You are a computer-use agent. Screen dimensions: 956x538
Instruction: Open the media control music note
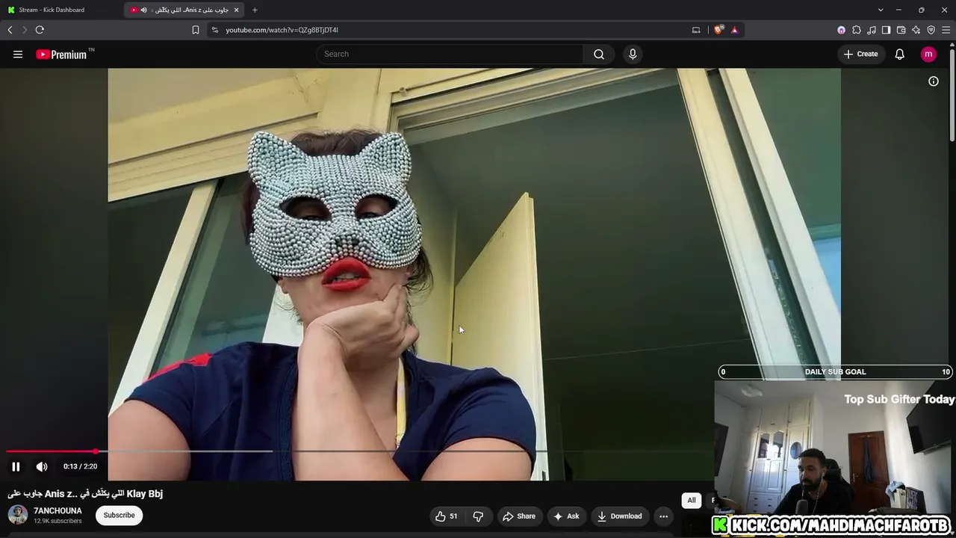click(872, 30)
